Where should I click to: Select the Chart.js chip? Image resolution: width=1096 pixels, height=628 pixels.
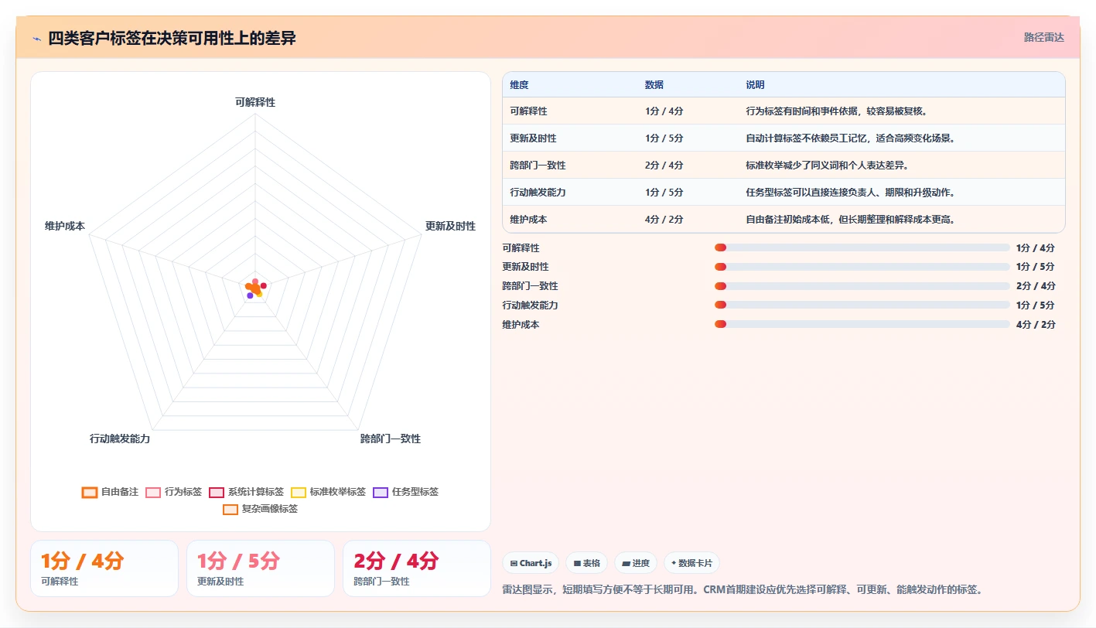[531, 563]
